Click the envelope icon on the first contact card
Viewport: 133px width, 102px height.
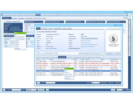click(x=10, y=30)
